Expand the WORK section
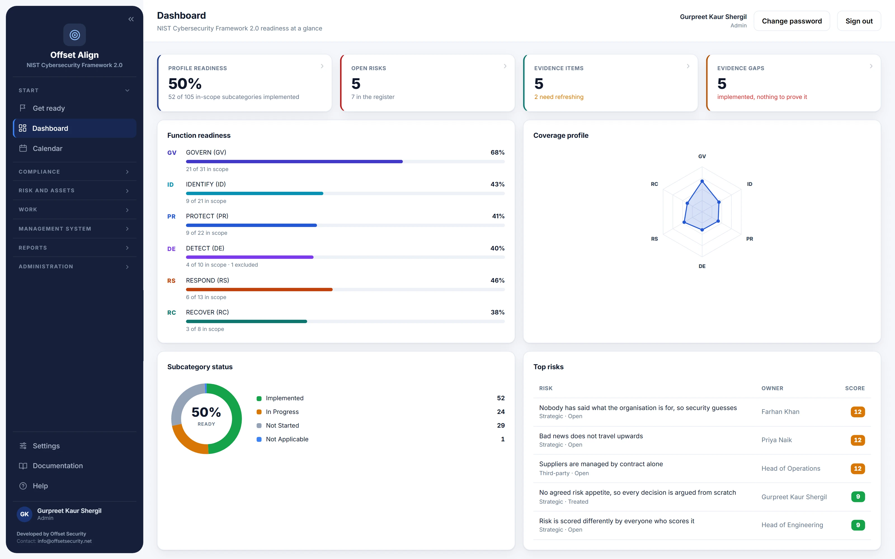This screenshot has height=559, width=895. 74,210
